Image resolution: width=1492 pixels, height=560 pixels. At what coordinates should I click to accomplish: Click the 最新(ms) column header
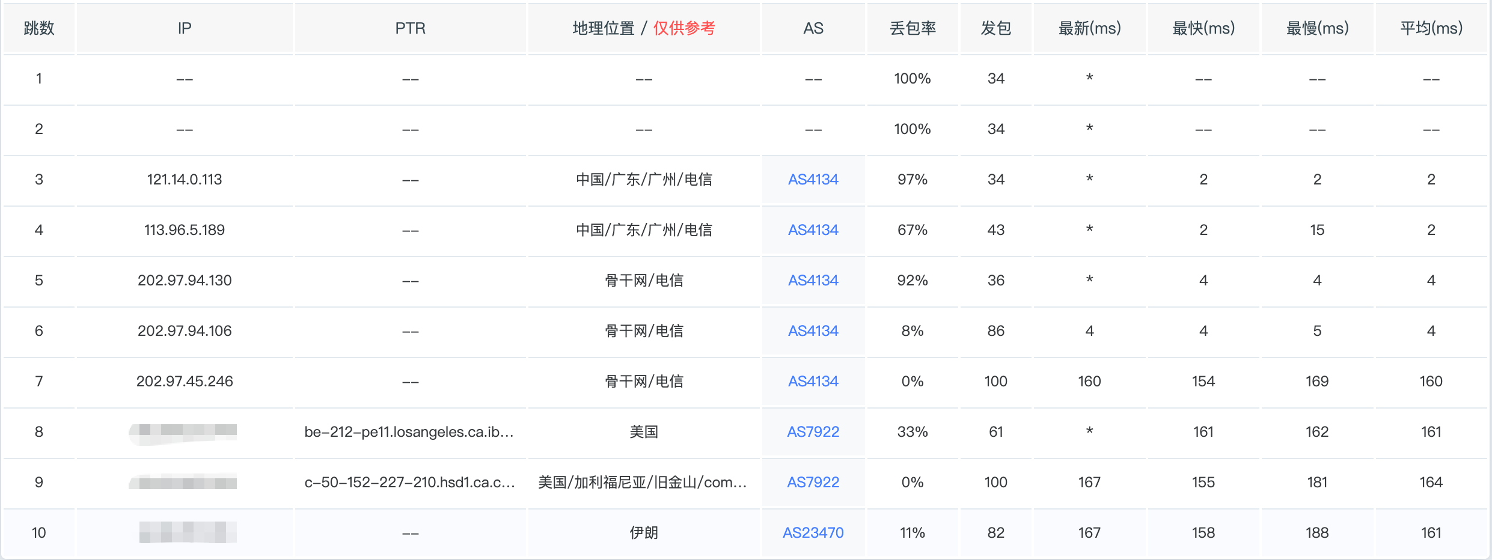pos(1089,28)
